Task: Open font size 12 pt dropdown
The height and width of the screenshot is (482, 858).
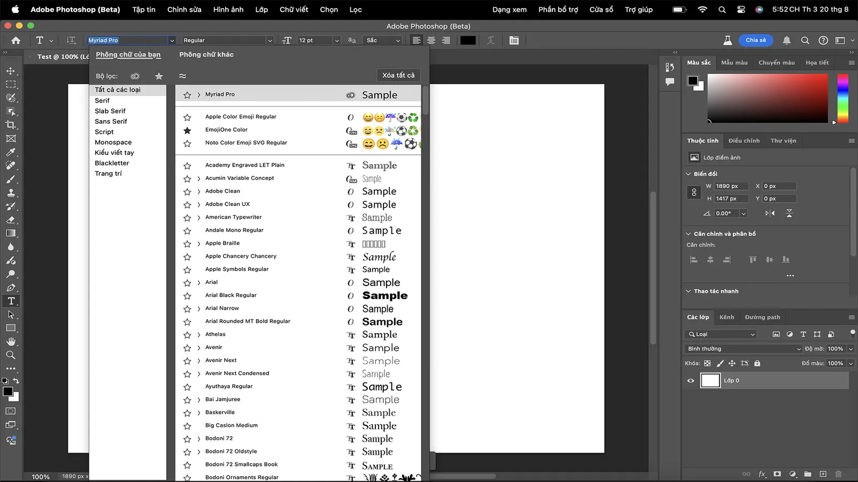Action: (337, 40)
